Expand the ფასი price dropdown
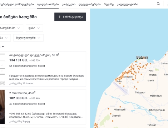The width and height of the screenshot is (168, 128). point(34,28)
